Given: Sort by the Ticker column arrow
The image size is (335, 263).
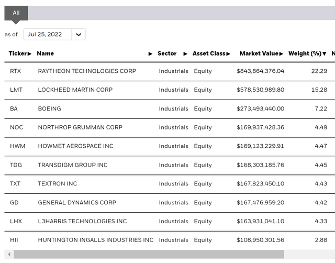Looking at the screenshot, I should 30,54.
